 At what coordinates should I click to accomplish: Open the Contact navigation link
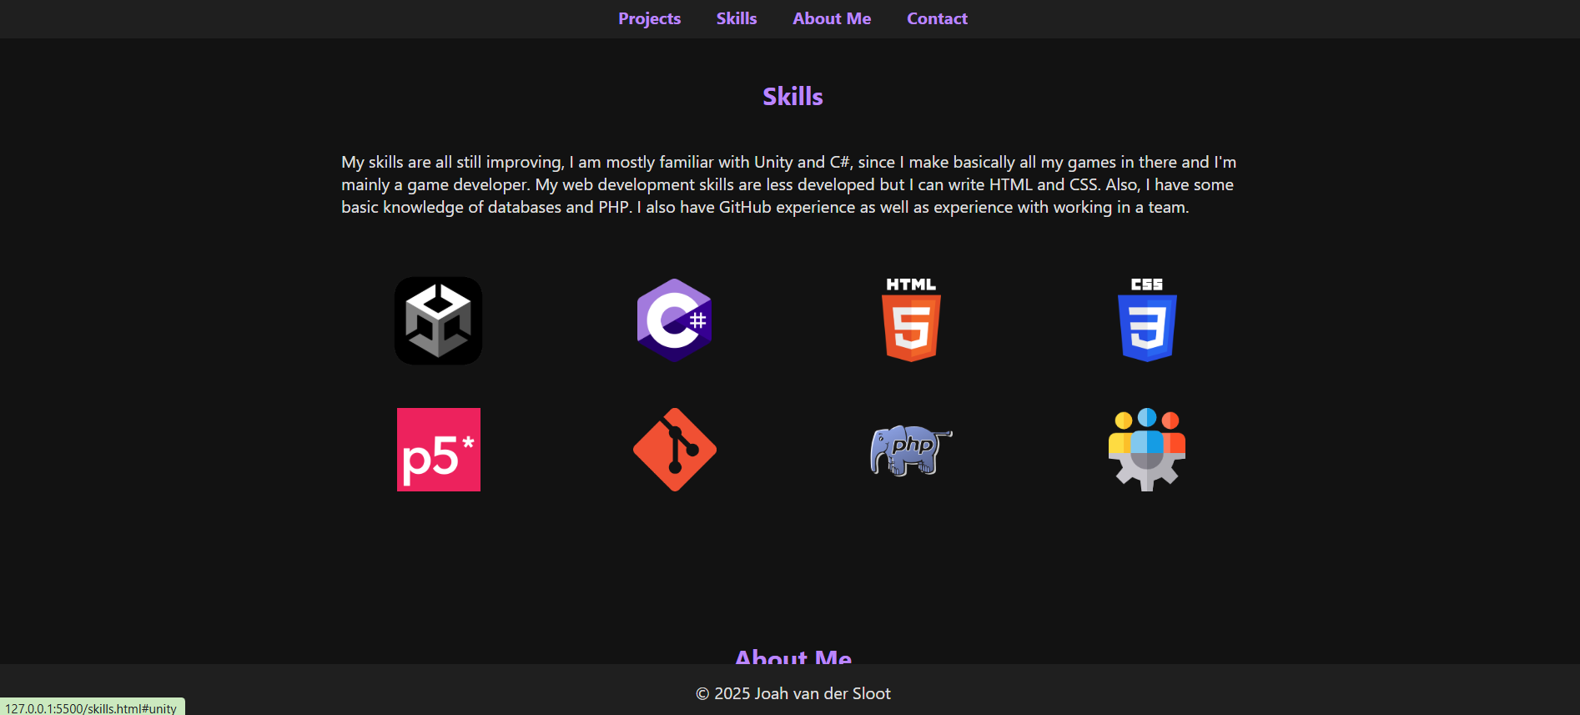[937, 18]
